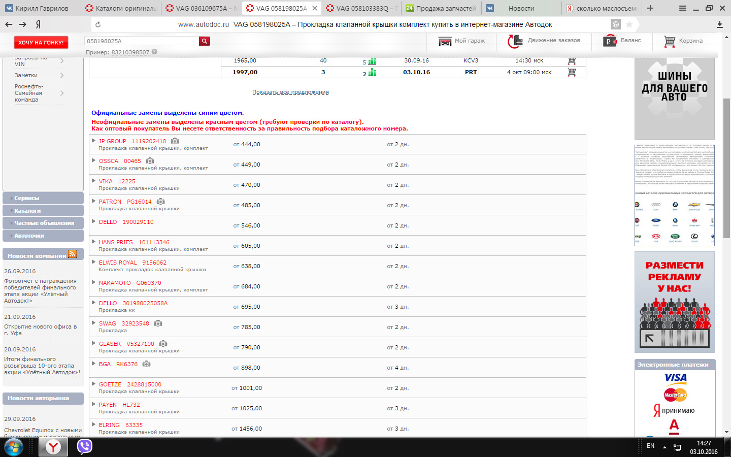Open Роснефть-Семейная команда link
Viewport: 731px width, 457px height.
pos(29,93)
